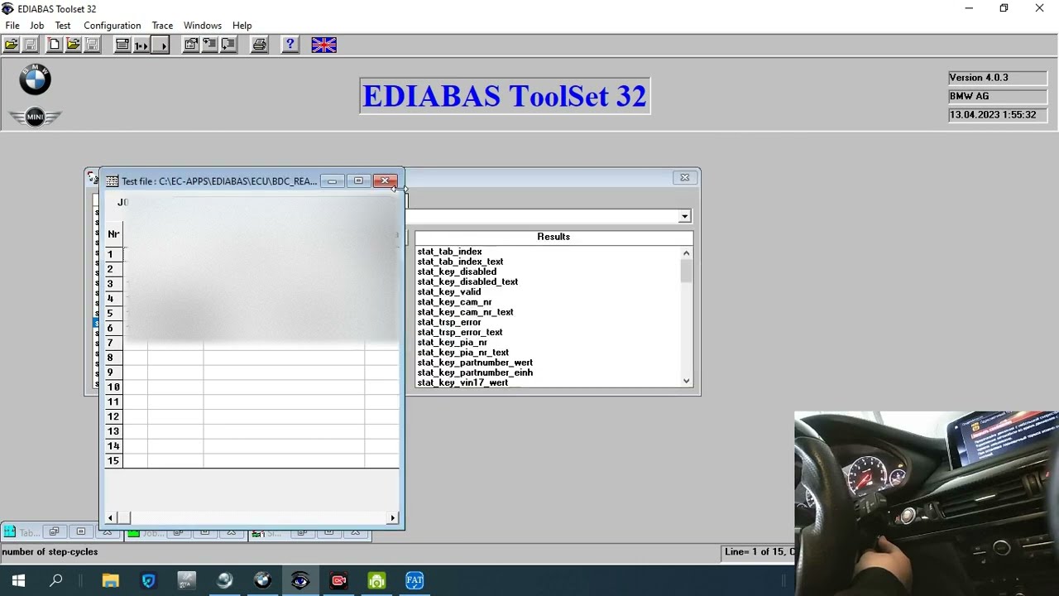Open the Help menu
Screen dimensions: 1059x596
pyautogui.click(x=242, y=26)
